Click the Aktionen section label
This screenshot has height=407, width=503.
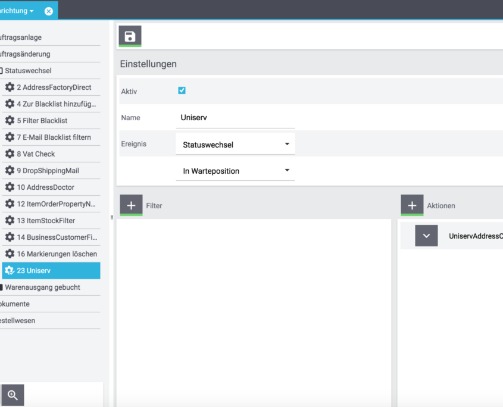pyautogui.click(x=440, y=206)
